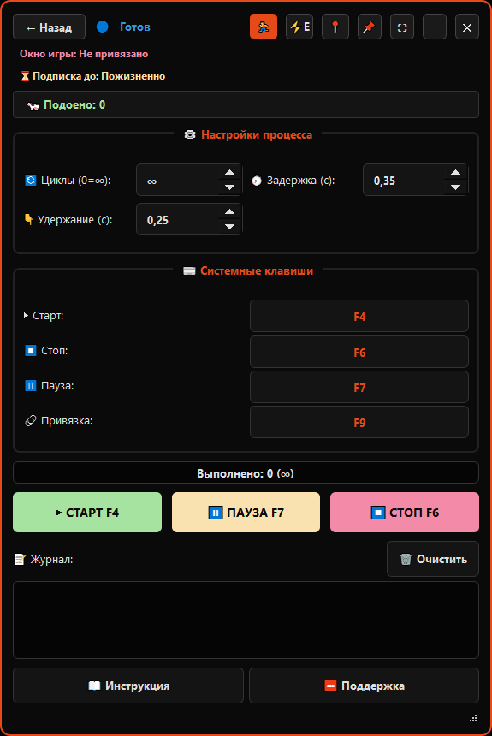Change the Старт hotkey F4 button

tap(359, 316)
